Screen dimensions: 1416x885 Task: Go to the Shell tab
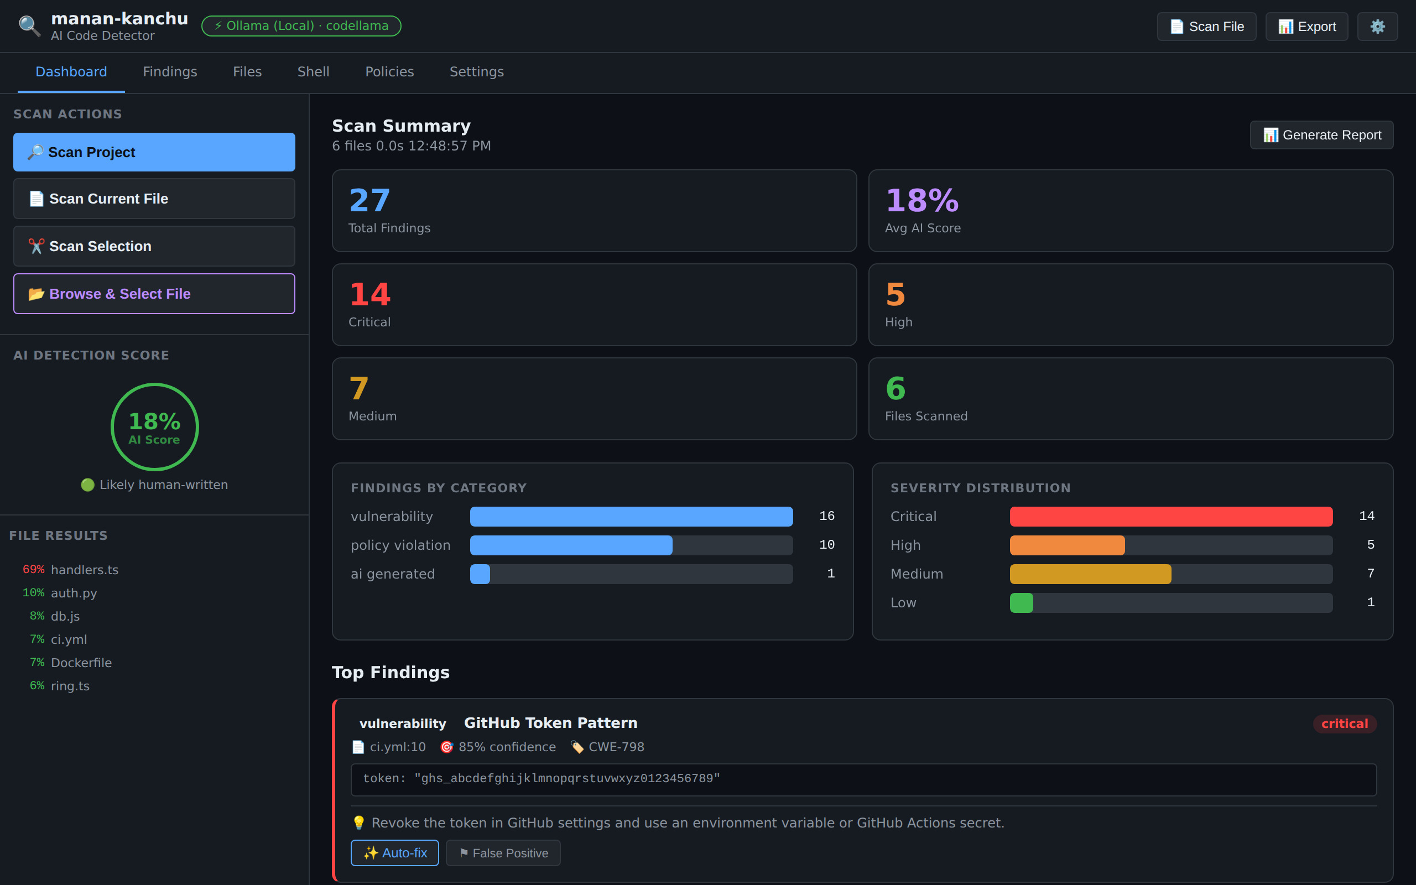coord(313,72)
